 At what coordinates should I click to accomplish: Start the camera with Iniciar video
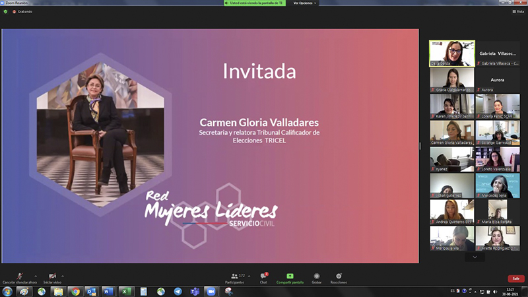point(52,278)
